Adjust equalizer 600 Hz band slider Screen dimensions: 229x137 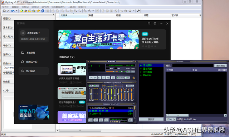coord(112,94)
